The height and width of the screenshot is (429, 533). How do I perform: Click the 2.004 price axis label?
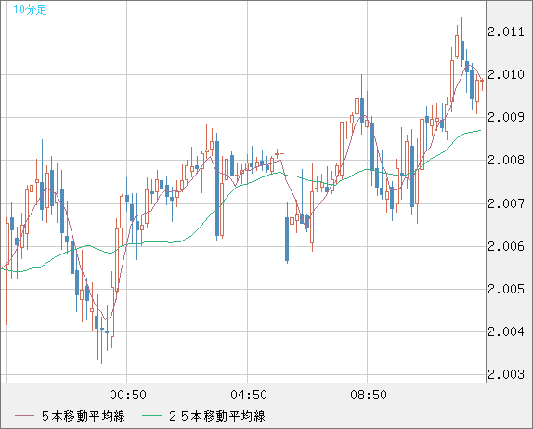coord(506,331)
